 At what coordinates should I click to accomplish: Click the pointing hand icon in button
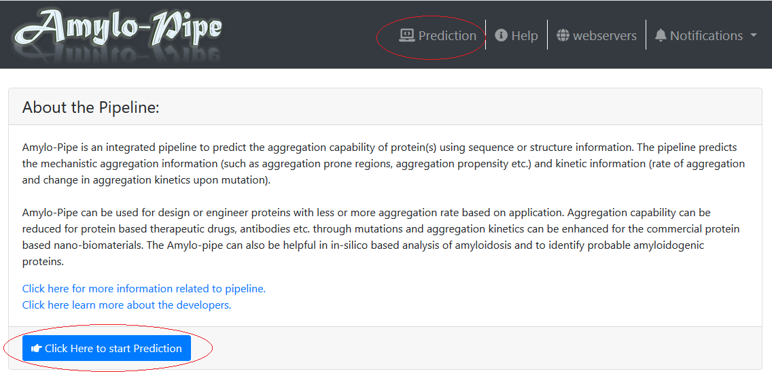point(36,349)
